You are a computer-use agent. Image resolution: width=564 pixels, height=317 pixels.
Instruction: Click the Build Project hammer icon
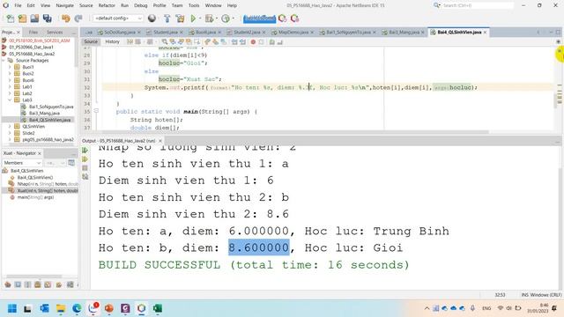click(167, 18)
